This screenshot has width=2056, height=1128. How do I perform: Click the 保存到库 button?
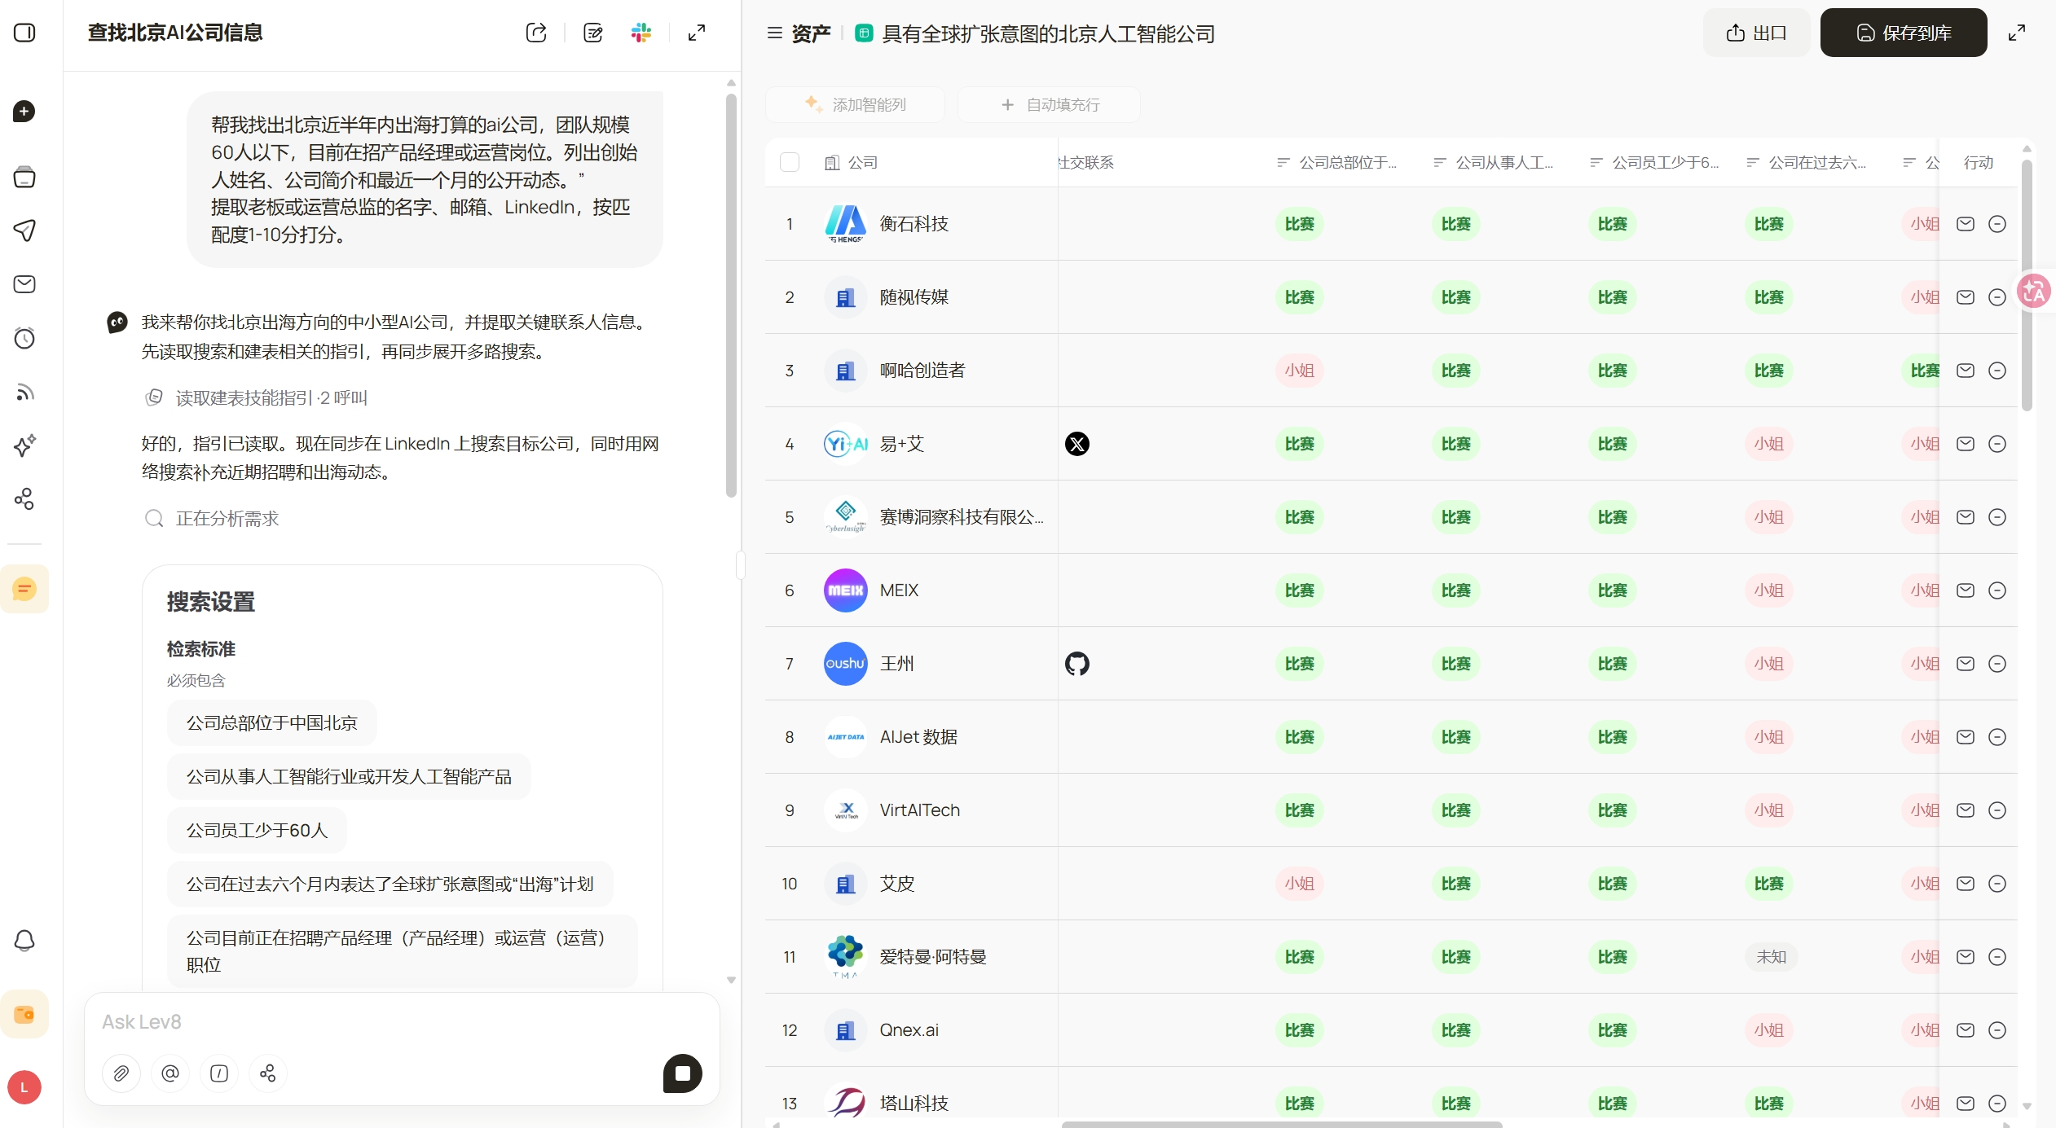[1904, 33]
